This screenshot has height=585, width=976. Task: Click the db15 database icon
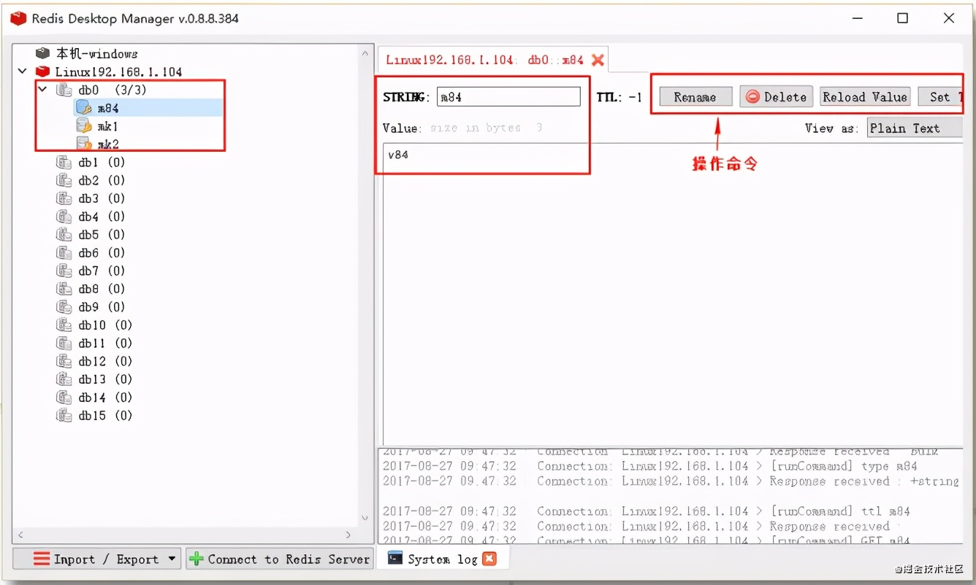click(x=64, y=416)
